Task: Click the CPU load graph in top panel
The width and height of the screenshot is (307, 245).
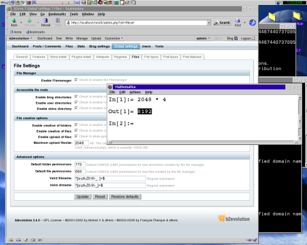Action: [x=55, y=2]
